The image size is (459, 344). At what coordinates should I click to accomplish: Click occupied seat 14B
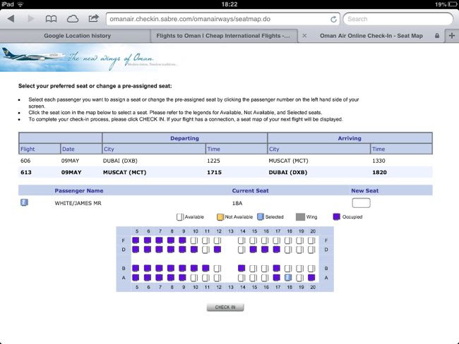pos(242,269)
